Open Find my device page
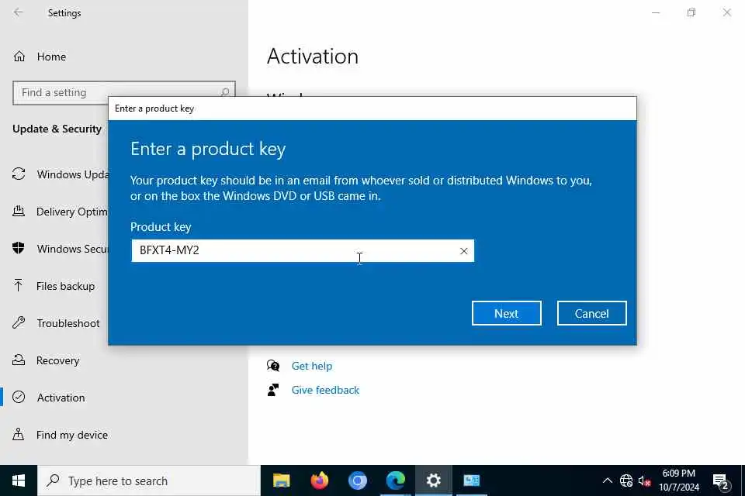 point(72,435)
